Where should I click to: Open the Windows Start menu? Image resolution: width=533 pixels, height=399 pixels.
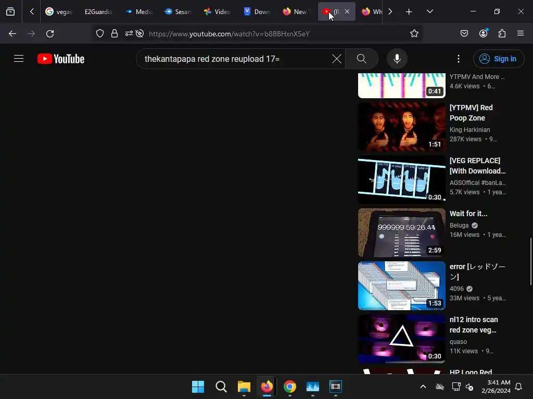tap(198, 387)
